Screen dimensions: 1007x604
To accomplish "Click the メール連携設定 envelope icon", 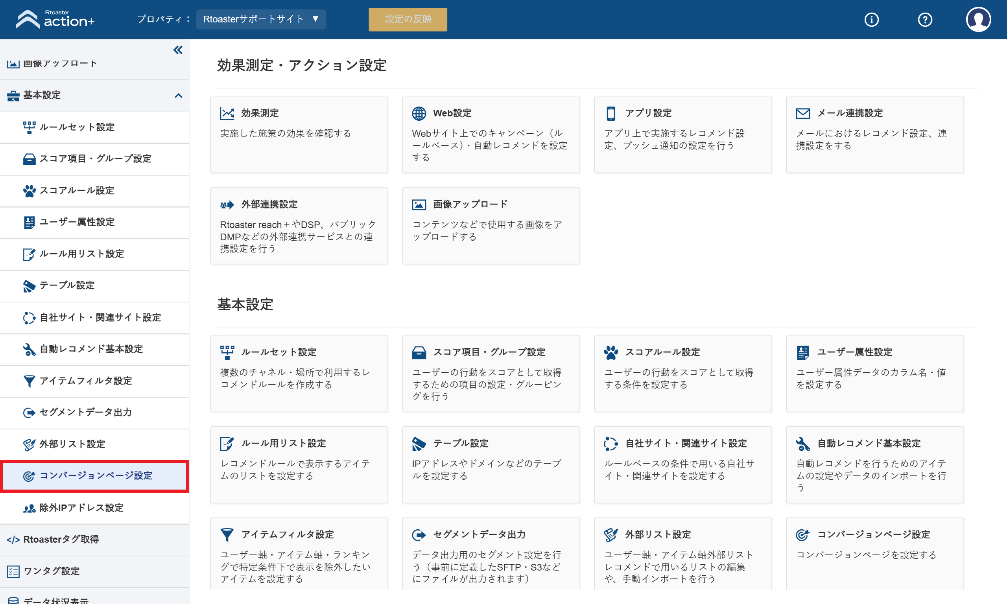I will 803,113.
